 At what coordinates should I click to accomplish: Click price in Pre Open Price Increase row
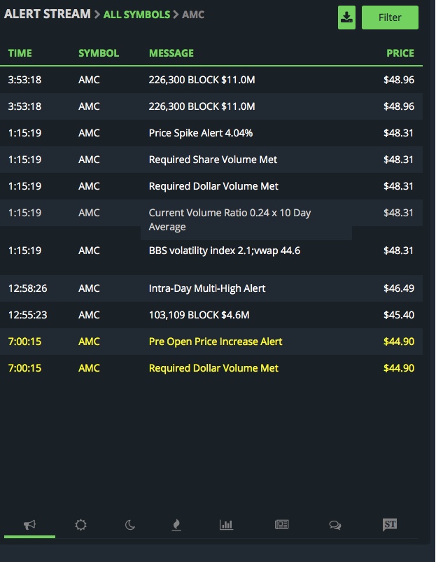click(x=399, y=342)
